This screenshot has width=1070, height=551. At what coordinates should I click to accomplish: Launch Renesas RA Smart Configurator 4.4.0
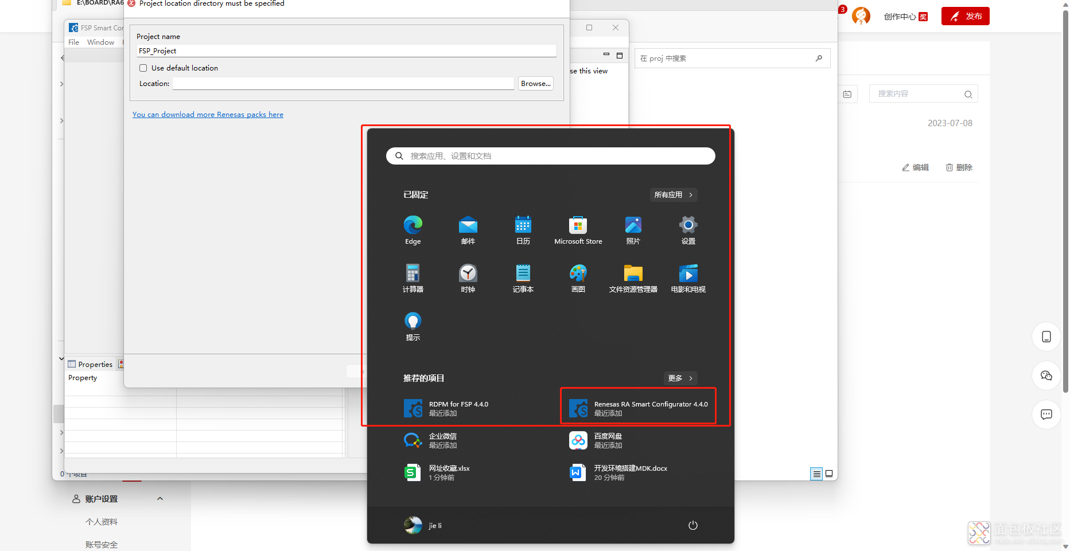(x=638, y=408)
